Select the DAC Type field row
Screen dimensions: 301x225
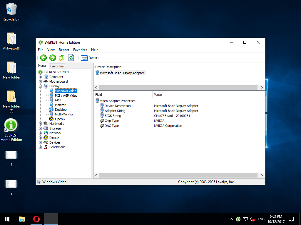112,126
